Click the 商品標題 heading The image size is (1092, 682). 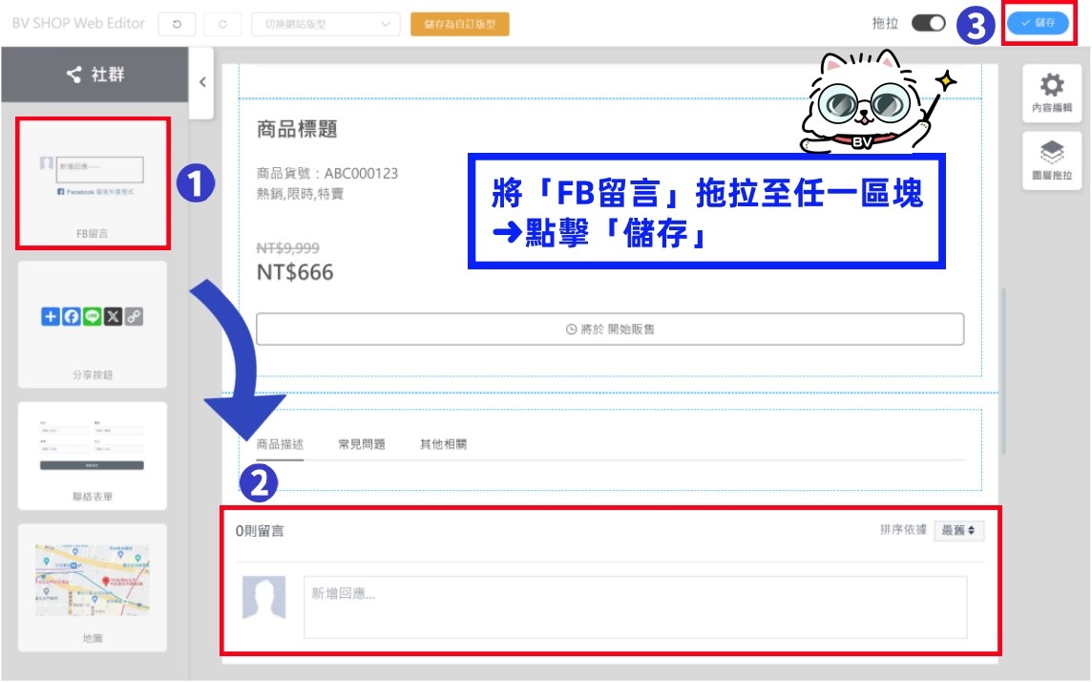click(297, 129)
